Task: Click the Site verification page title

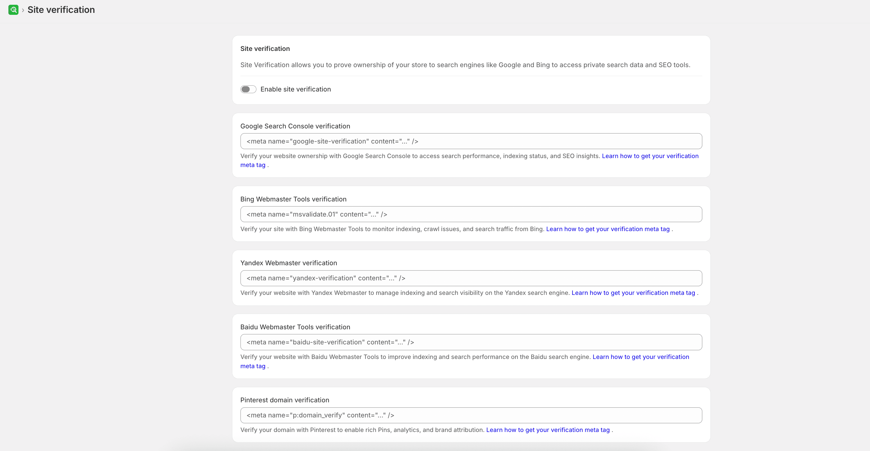Action: coord(61,10)
